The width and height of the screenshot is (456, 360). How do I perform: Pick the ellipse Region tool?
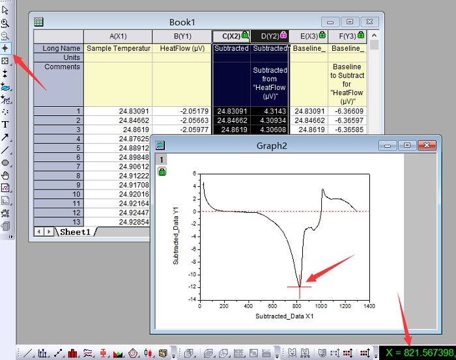pos(5,163)
